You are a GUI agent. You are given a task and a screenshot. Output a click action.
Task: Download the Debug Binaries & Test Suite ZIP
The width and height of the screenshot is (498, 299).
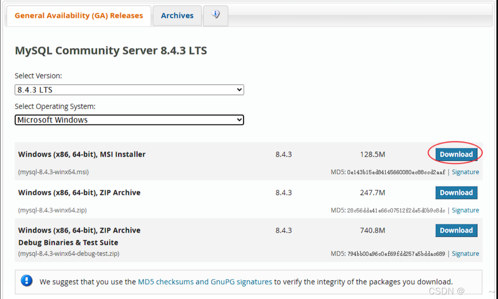[456, 230]
